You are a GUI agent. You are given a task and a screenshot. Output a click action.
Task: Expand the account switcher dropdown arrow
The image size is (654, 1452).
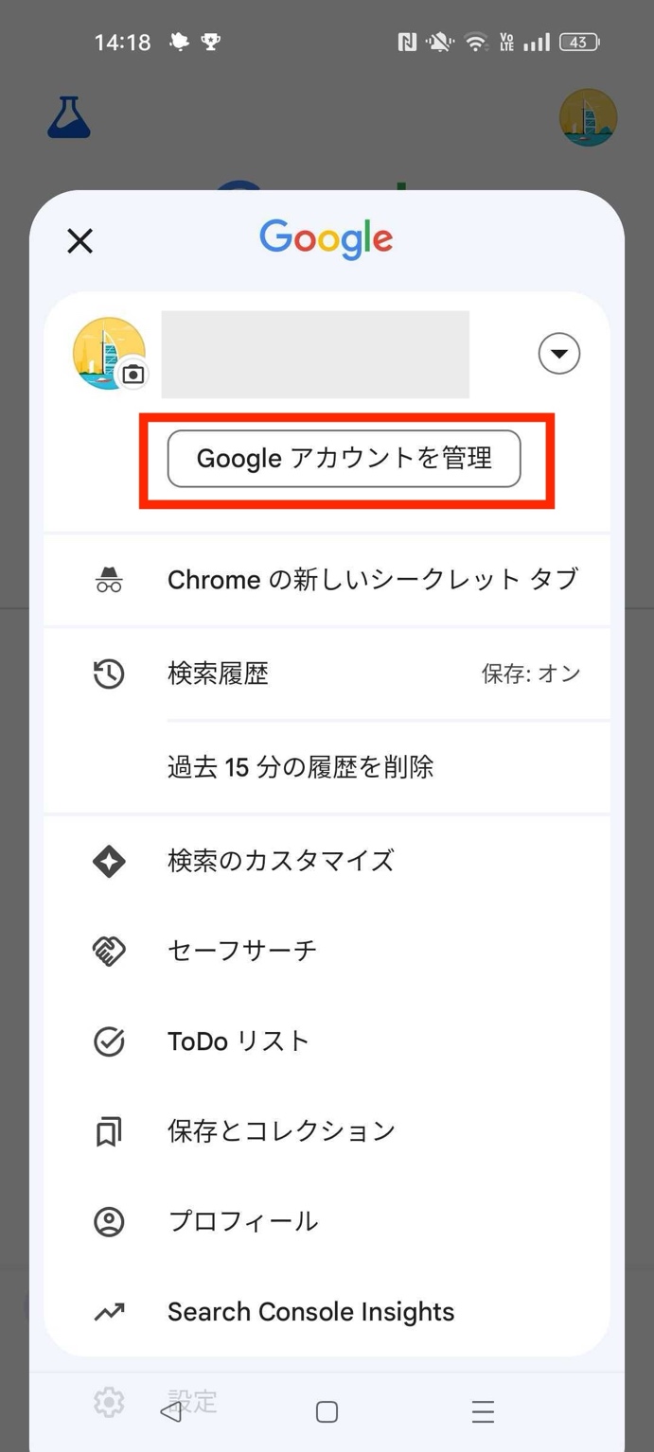(558, 354)
